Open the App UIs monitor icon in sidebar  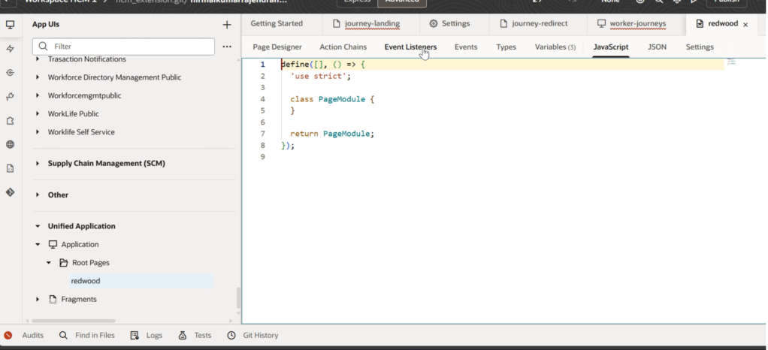click(10, 24)
